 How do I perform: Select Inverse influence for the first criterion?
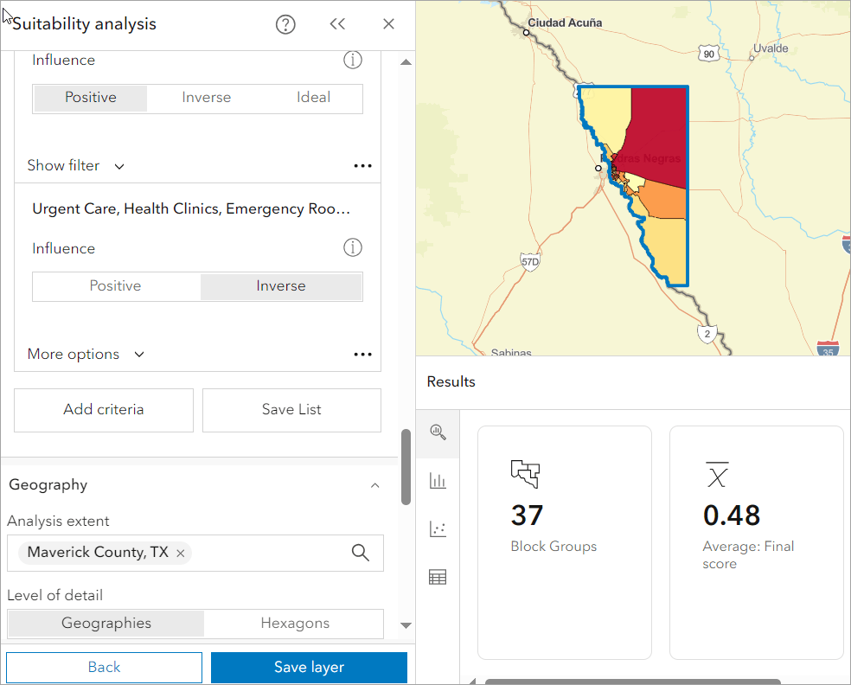point(207,98)
